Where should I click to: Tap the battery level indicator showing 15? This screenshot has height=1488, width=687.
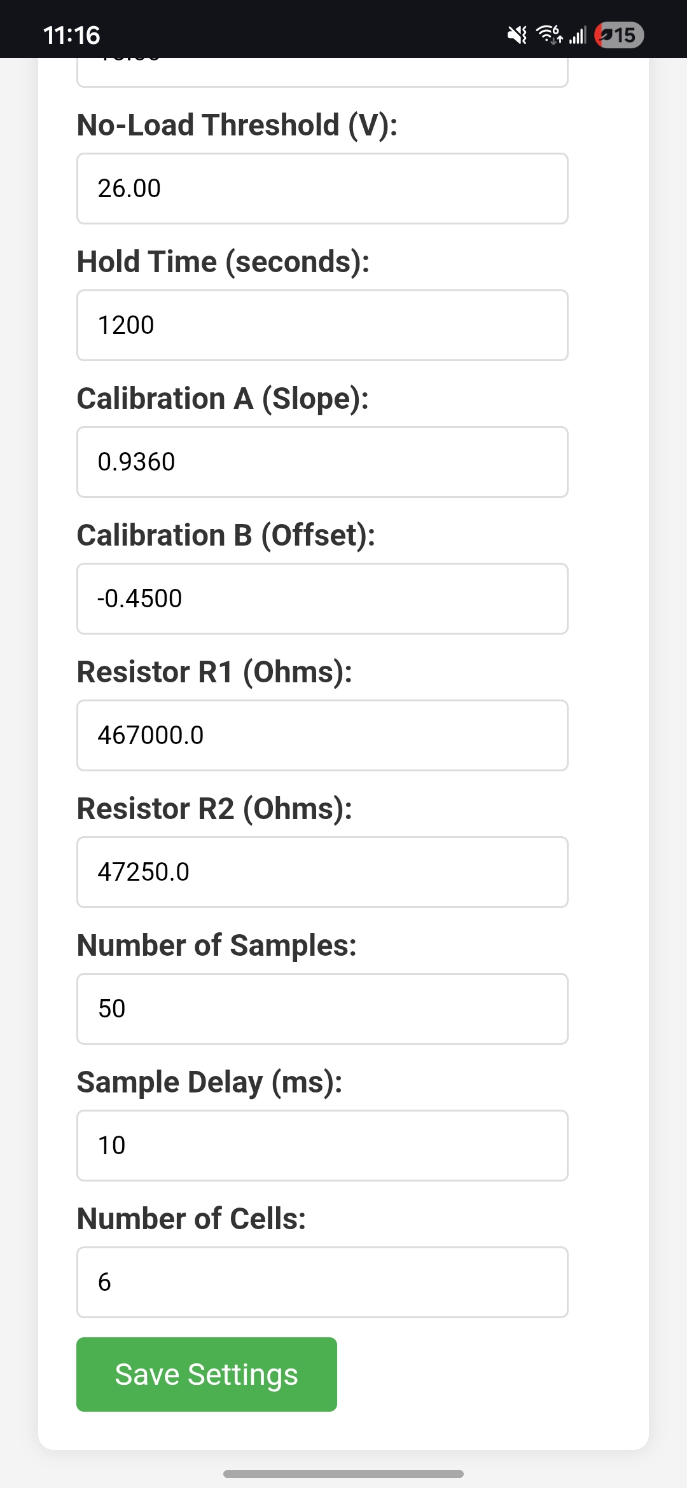pyautogui.click(x=619, y=35)
